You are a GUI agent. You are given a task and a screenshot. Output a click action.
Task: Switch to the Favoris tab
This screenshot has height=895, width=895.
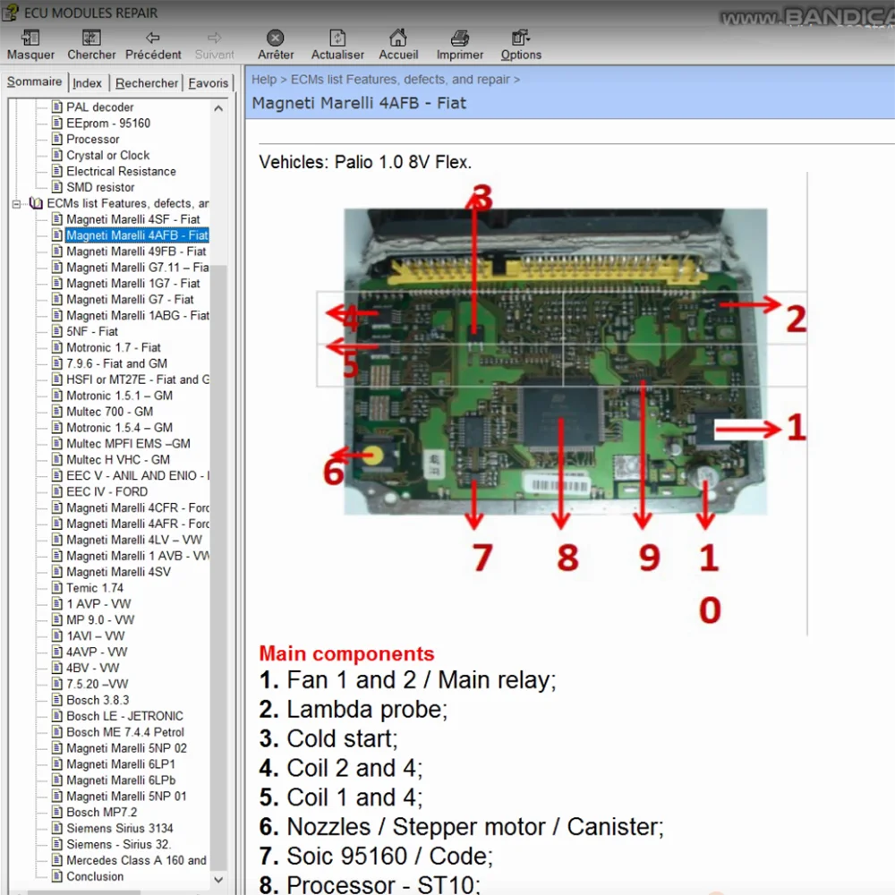[x=207, y=82]
